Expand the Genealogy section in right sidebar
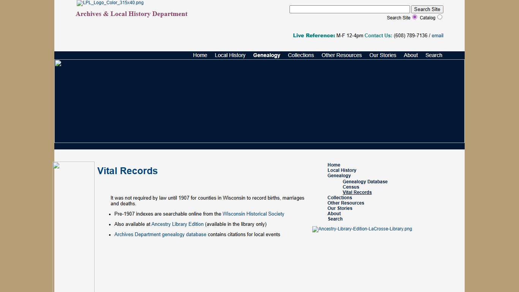This screenshot has width=519, height=292. [339, 176]
